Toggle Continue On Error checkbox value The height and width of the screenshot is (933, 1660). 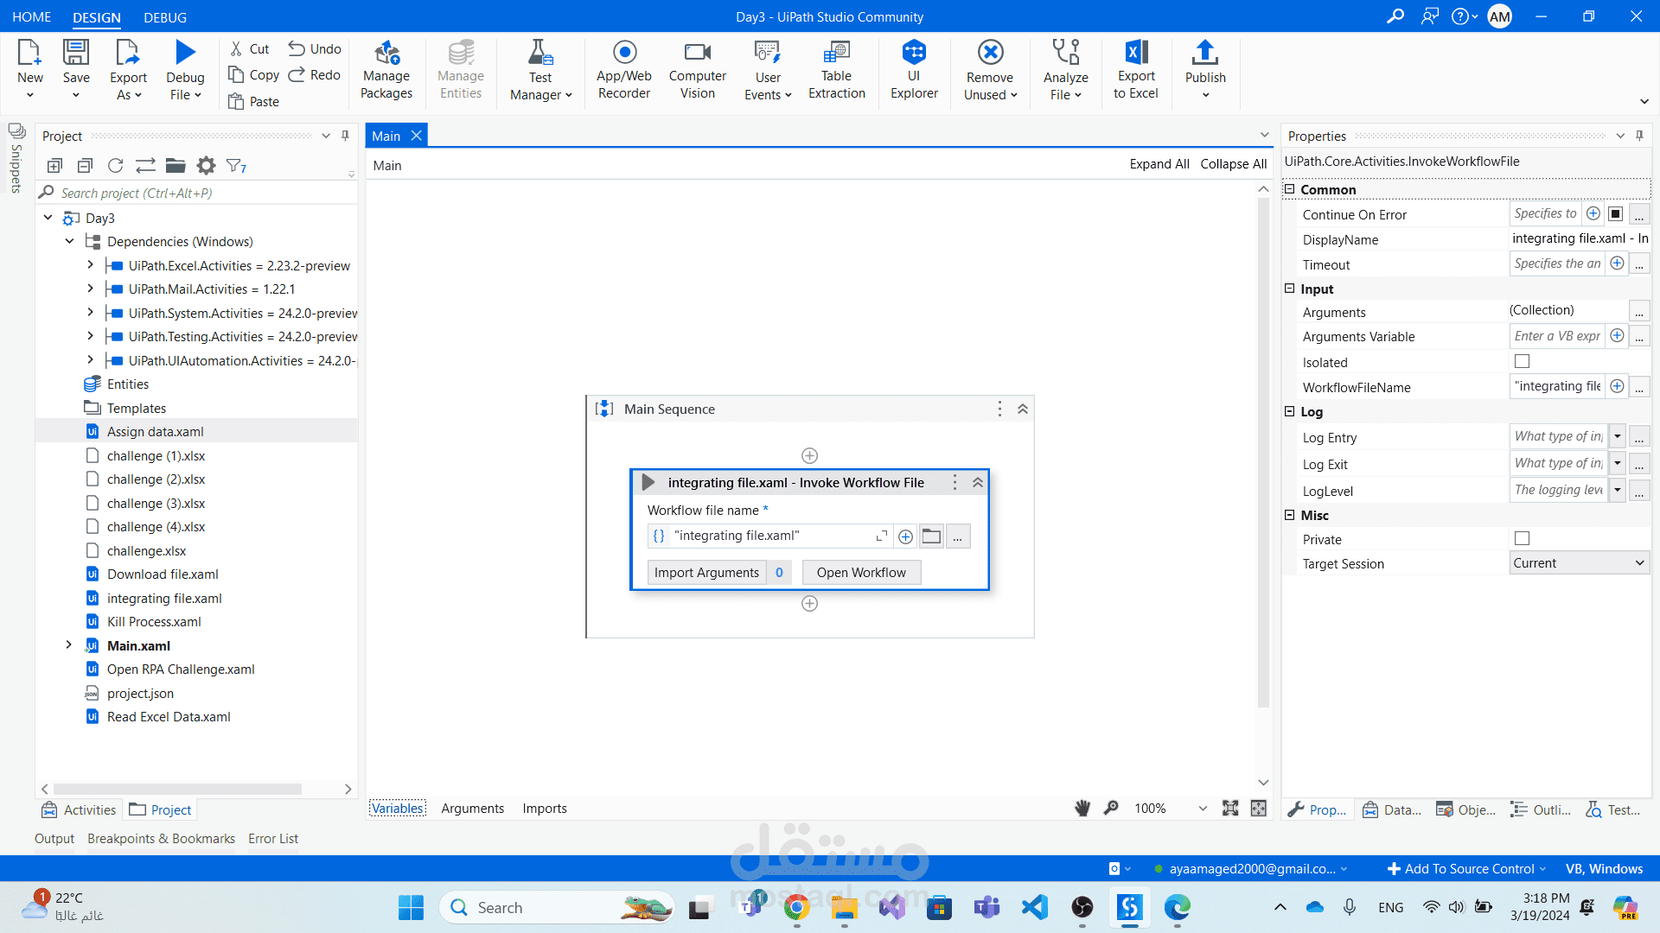click(x=1615, y=213)
